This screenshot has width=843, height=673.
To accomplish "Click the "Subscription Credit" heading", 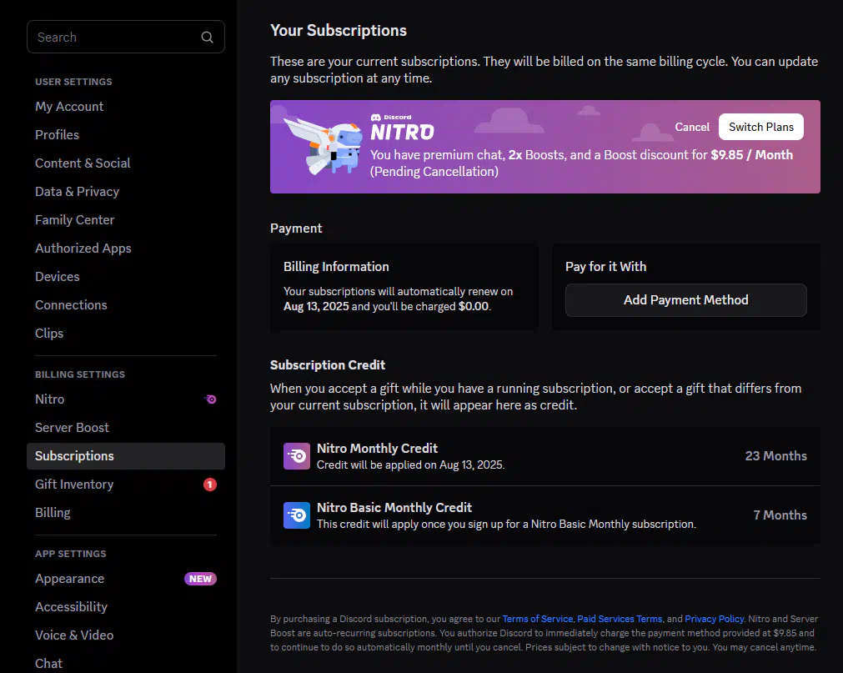I will (328, 365).
